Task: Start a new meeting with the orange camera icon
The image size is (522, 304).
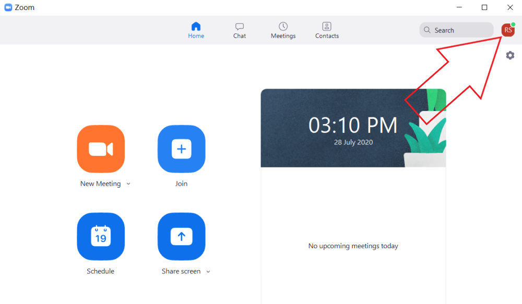Action: pyautogui.click(x=101, y=149)
